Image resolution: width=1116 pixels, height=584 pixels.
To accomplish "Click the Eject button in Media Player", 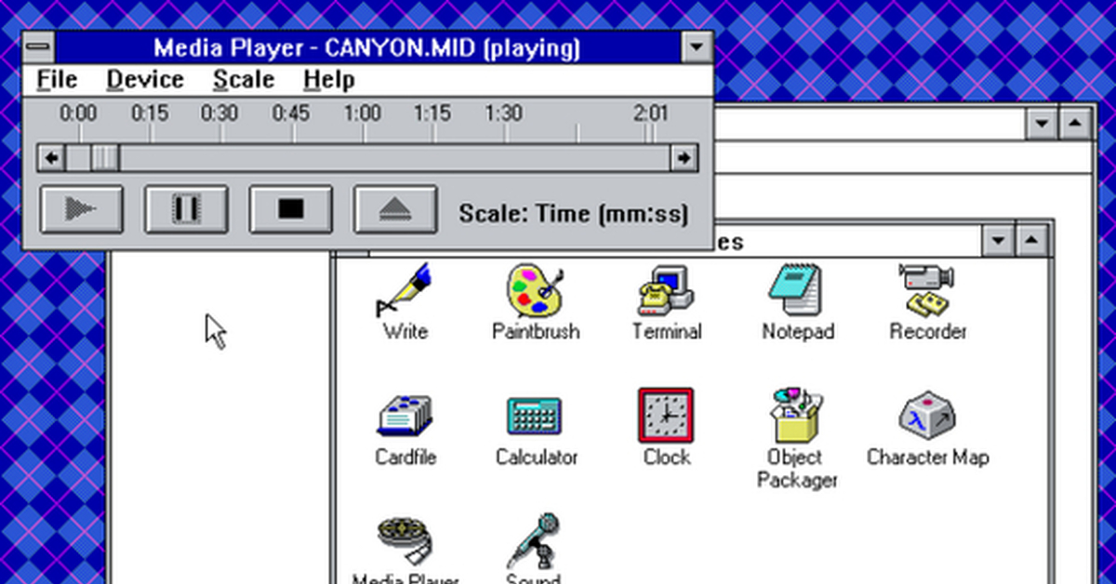I will [x=394, y=210].
